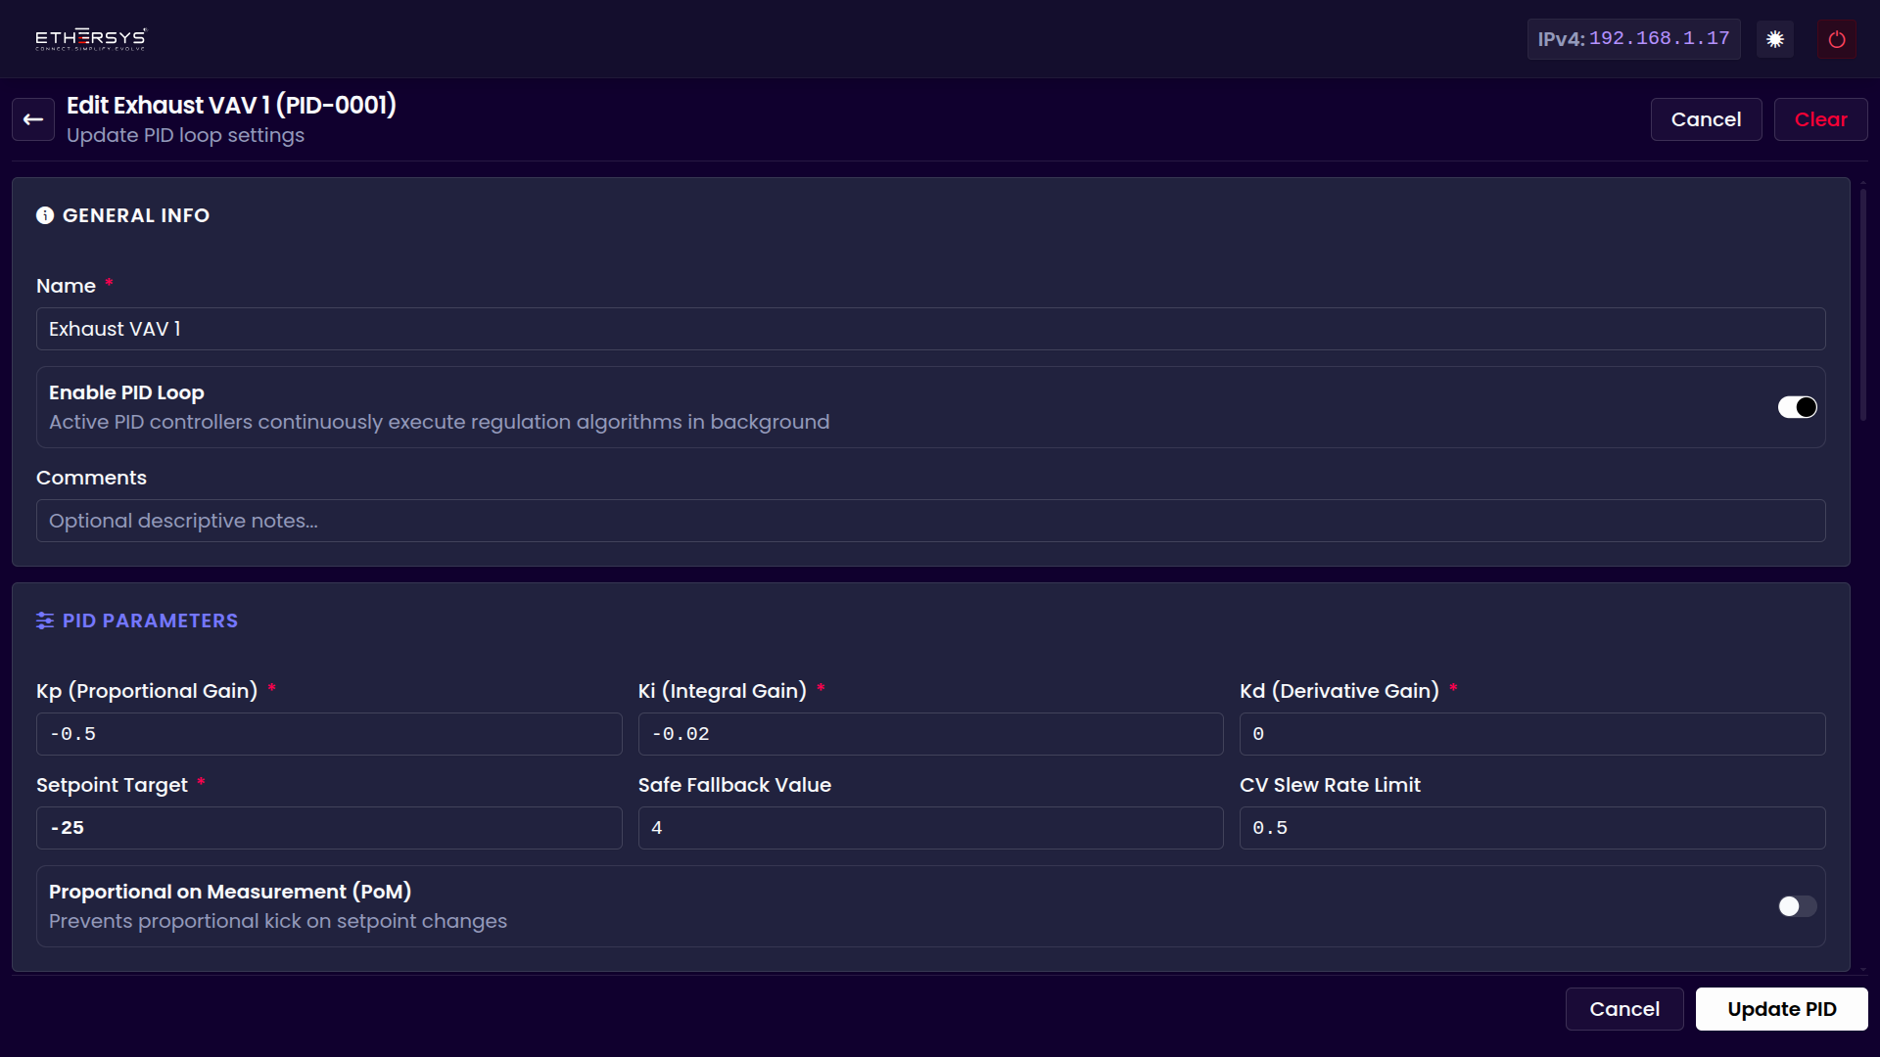Image resolution: width=1880 pixels, height=1057 pixels.
Task: Disable the Enable PID Loop switch
Action: [1798, 407]
